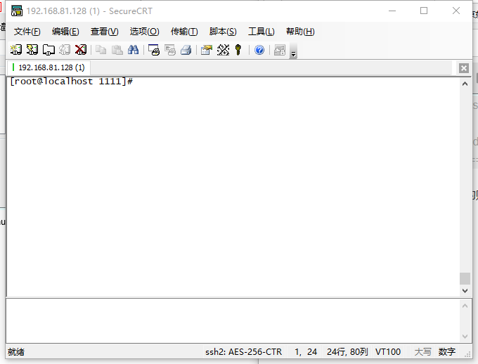Click the Connect in Tab icon
Viewport: 478px width, 364px height.
click(x=49, y=50)
